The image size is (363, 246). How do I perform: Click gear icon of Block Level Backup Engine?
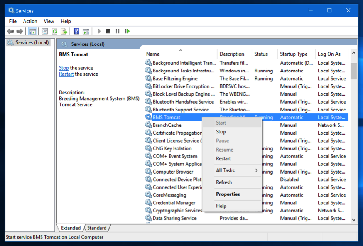(x=149, y=94)
